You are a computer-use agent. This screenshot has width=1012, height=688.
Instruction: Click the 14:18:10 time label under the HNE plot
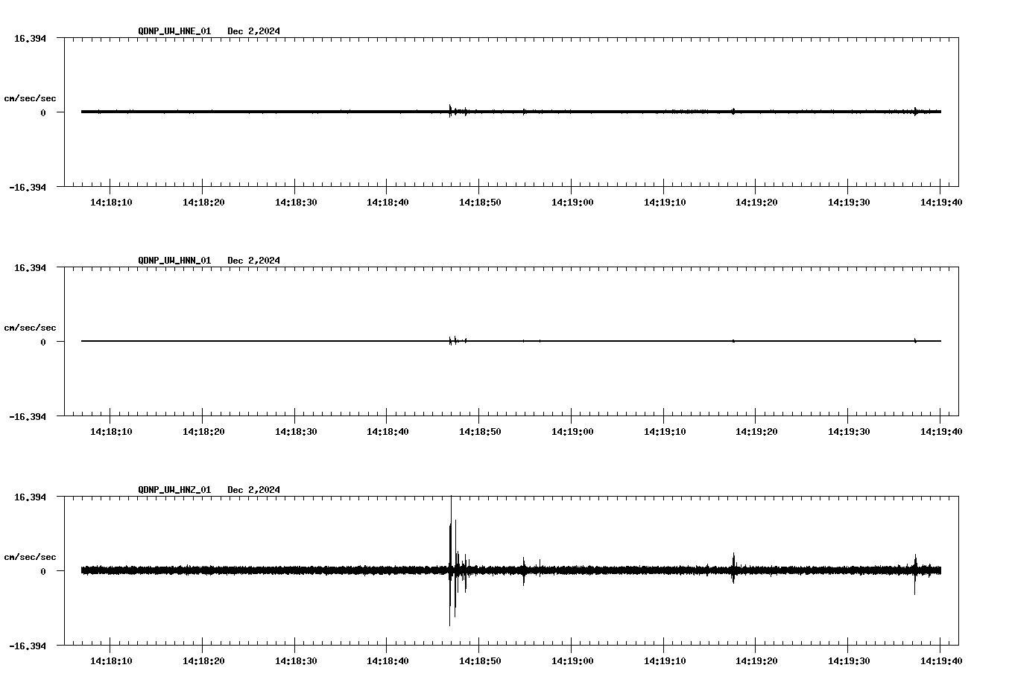(110, 202)
